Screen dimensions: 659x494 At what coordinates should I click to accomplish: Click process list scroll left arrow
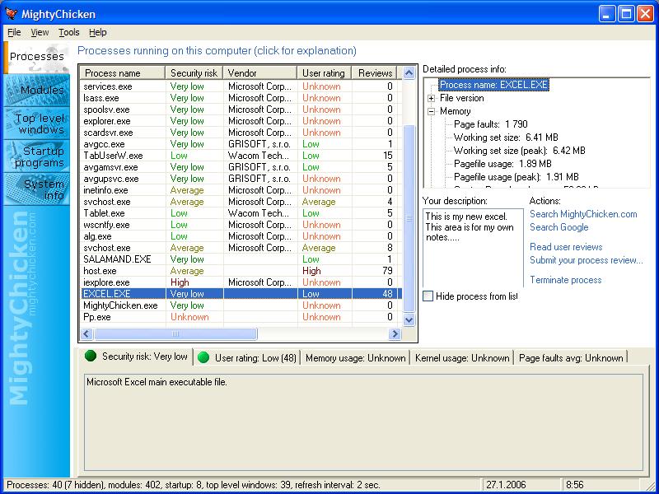pyautogui.click(x=86, y=334)
